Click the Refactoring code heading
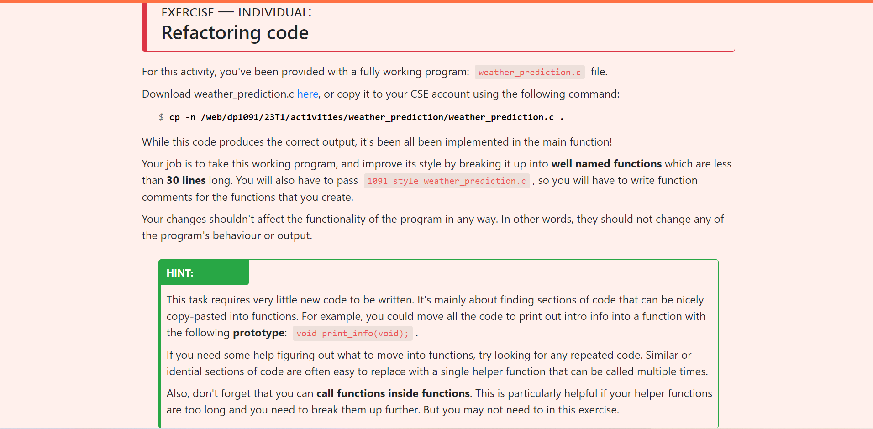Screen dimensions: 873x429 235,32
